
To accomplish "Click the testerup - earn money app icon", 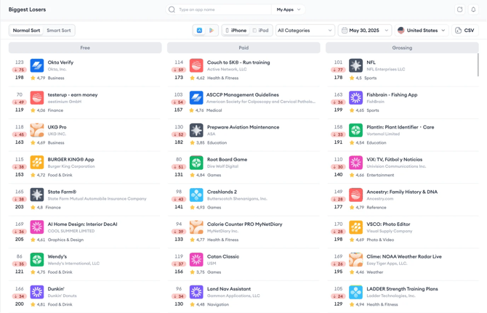I will tap(37, 98).
